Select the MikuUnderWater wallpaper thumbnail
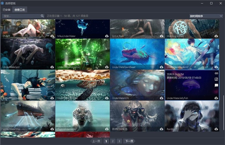225x145 pixels. point(82,29)
